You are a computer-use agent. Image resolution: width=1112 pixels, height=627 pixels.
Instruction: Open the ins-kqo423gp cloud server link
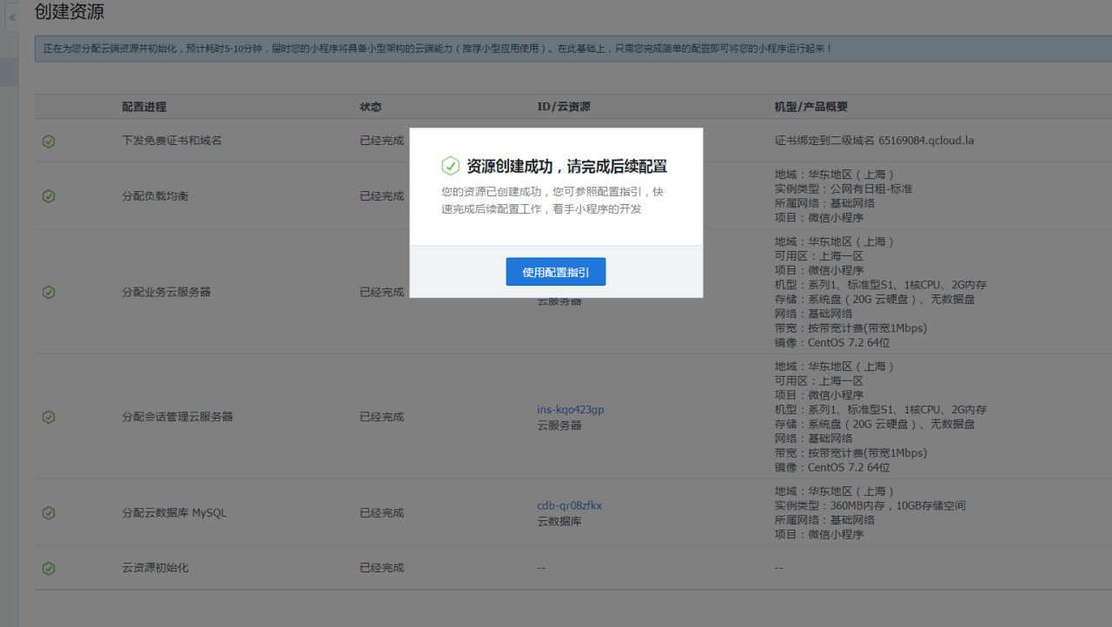[x=570, y=410]
